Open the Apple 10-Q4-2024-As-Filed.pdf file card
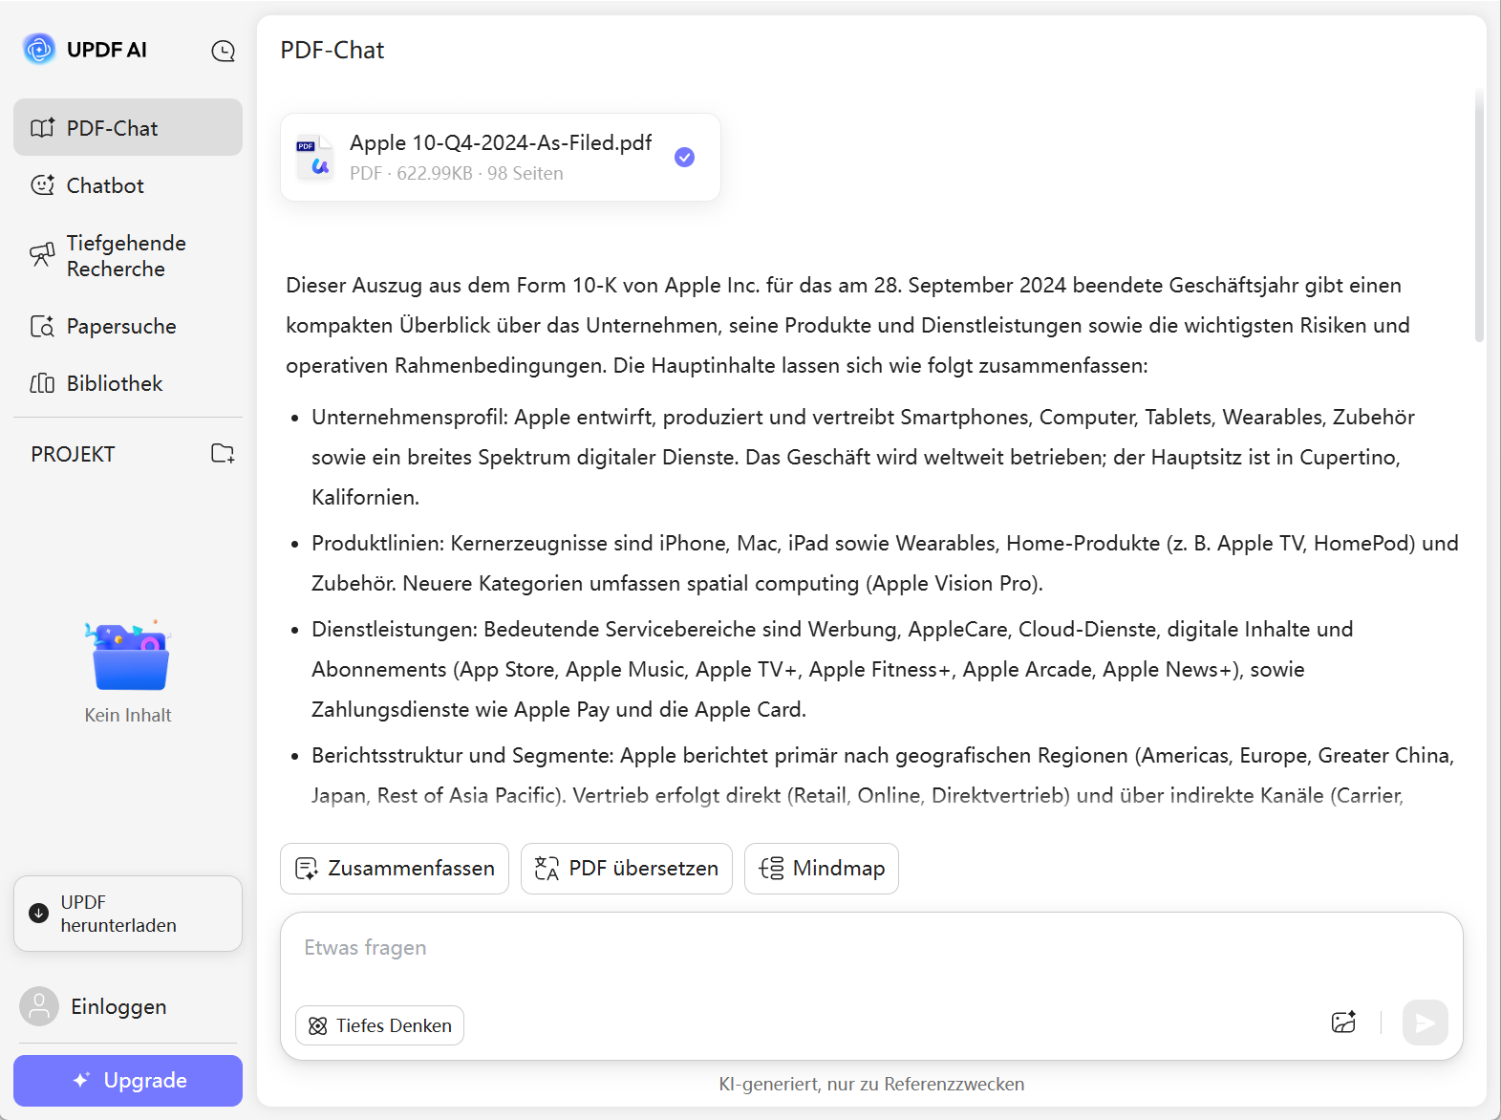 point(501,157)
